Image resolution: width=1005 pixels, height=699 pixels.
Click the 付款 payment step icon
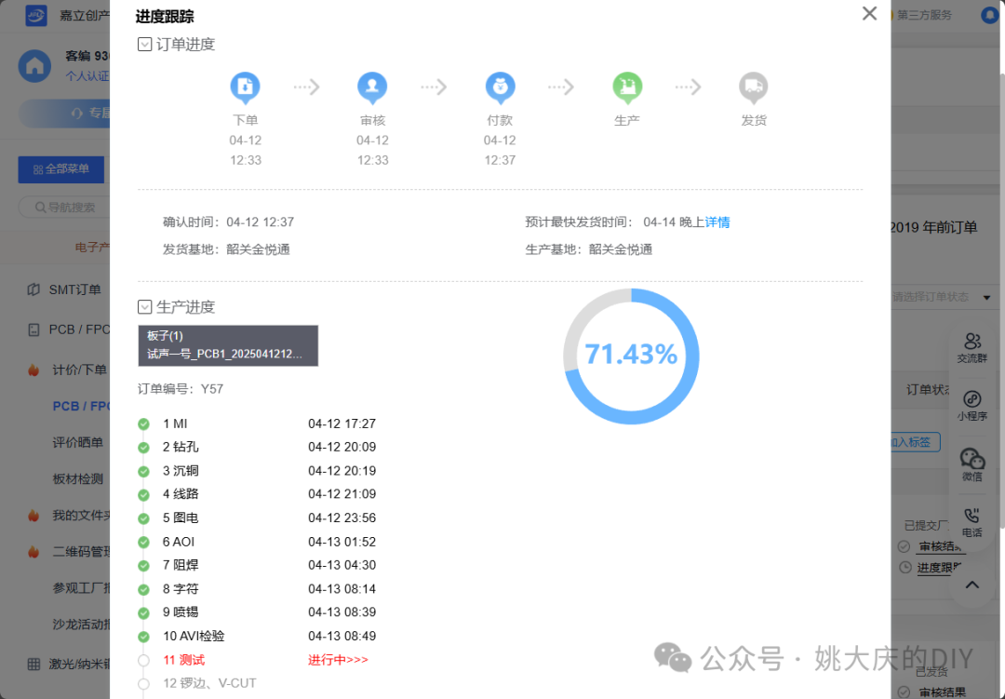500,87
